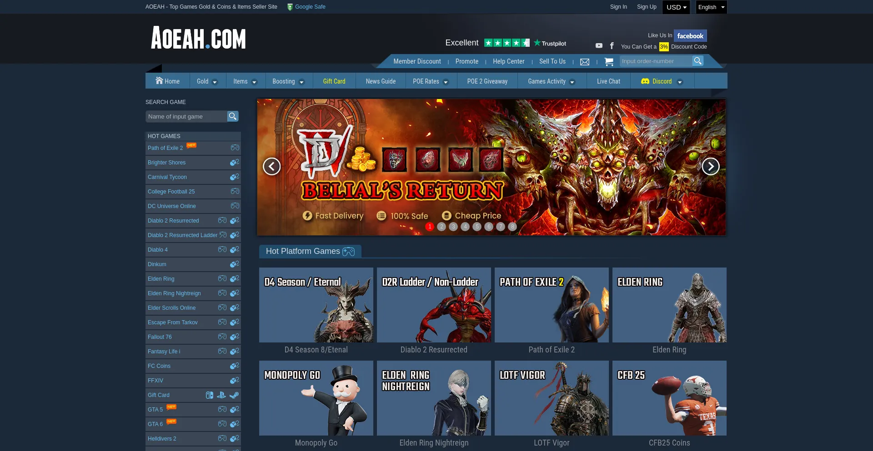This screenshot has width=873, height=451.
Task: Expand the Discord menu
Action: click(x=662, y=81)
